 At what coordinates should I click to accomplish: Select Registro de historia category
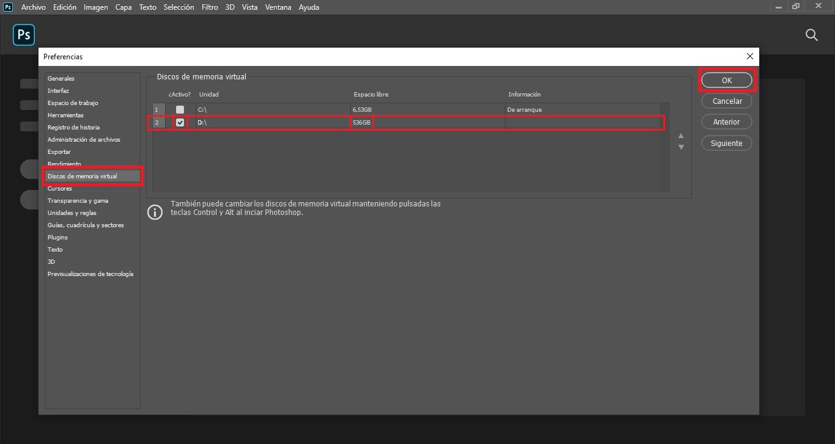[x=73, y=127]
